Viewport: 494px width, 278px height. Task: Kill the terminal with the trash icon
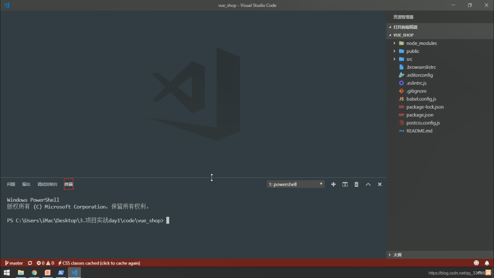pos(356,184)
